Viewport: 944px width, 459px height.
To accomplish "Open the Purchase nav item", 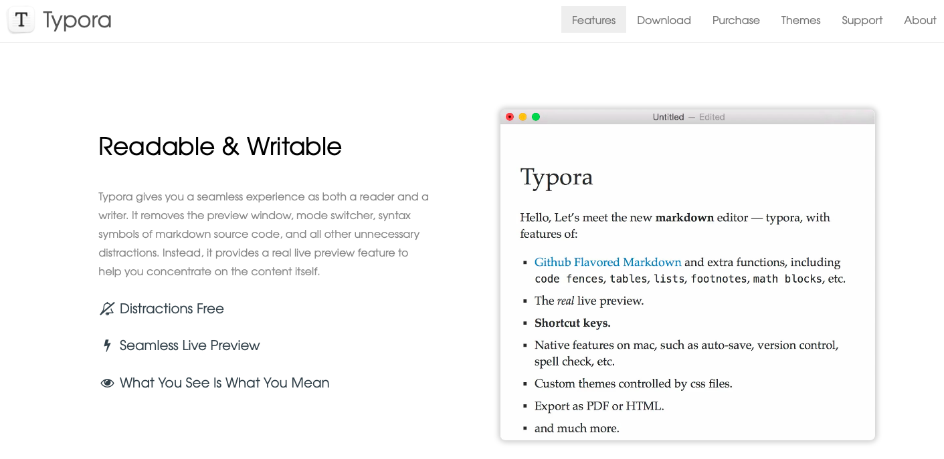I will 736,20.
